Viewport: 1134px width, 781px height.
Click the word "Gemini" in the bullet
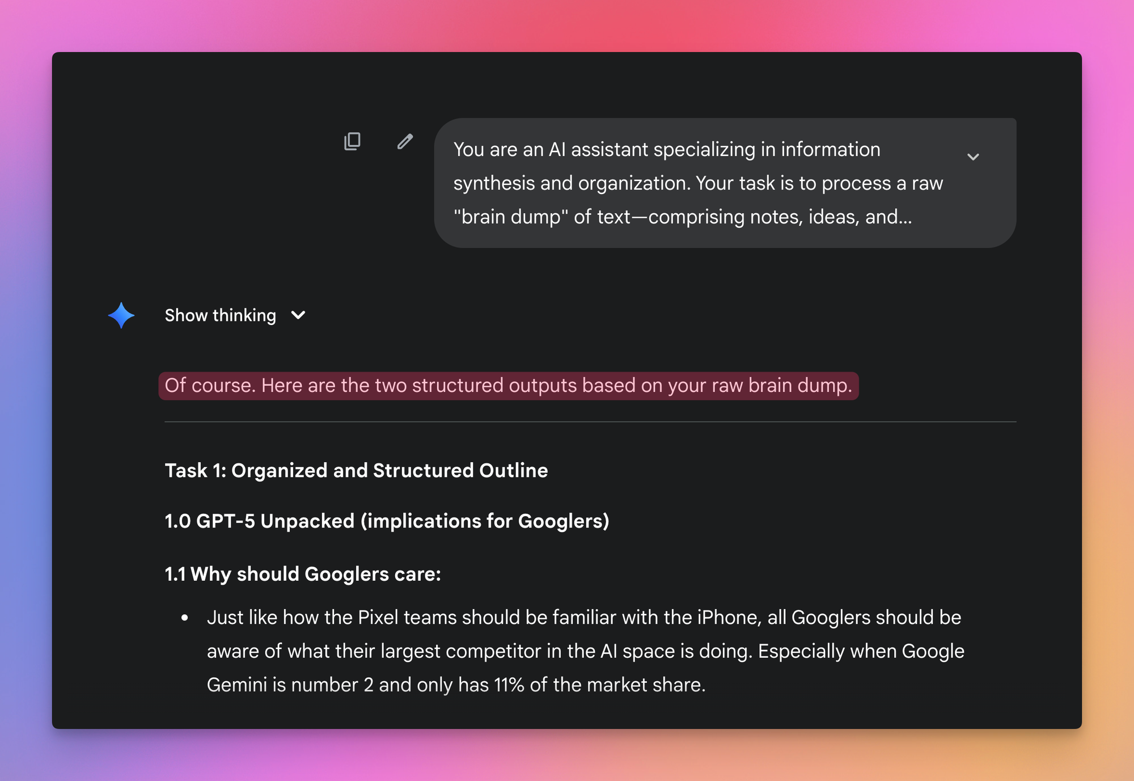point(236,685)
